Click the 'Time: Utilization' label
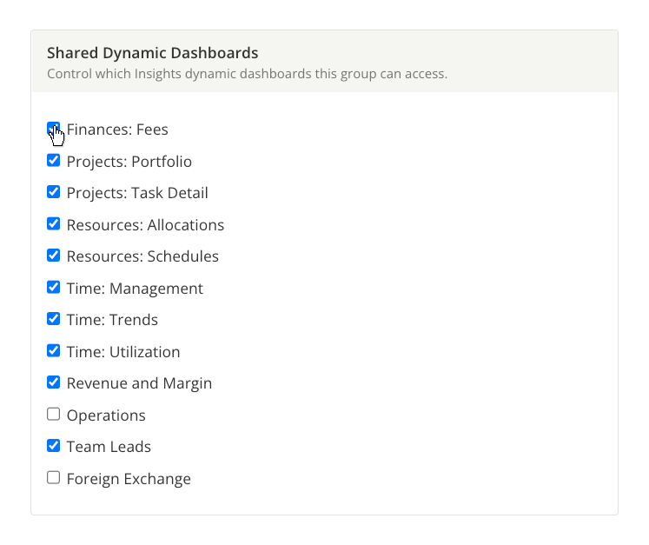Image resolution: width=649 pixels, height=545 pixels. click(123, 352)
